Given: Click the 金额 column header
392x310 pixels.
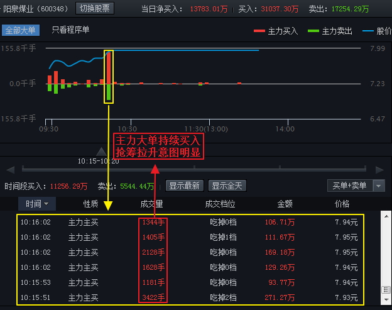Looking at the screenshot, I should click(285, 204).
